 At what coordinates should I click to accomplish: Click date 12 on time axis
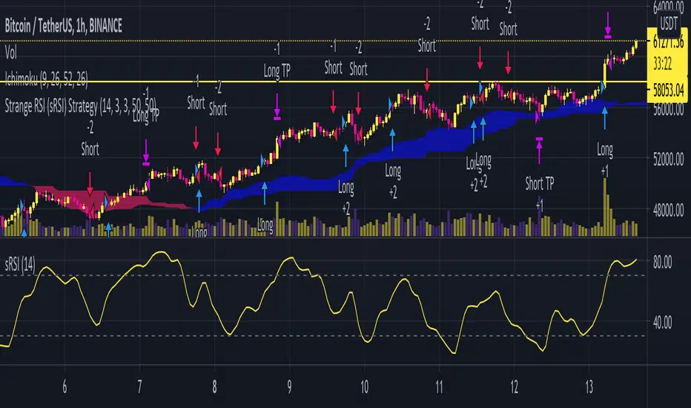515,386
